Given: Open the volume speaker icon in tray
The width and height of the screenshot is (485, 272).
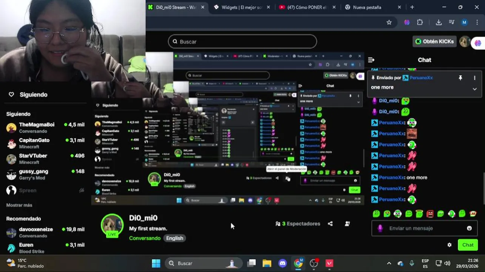Looking at the screenshot, I should coord(447,263).
